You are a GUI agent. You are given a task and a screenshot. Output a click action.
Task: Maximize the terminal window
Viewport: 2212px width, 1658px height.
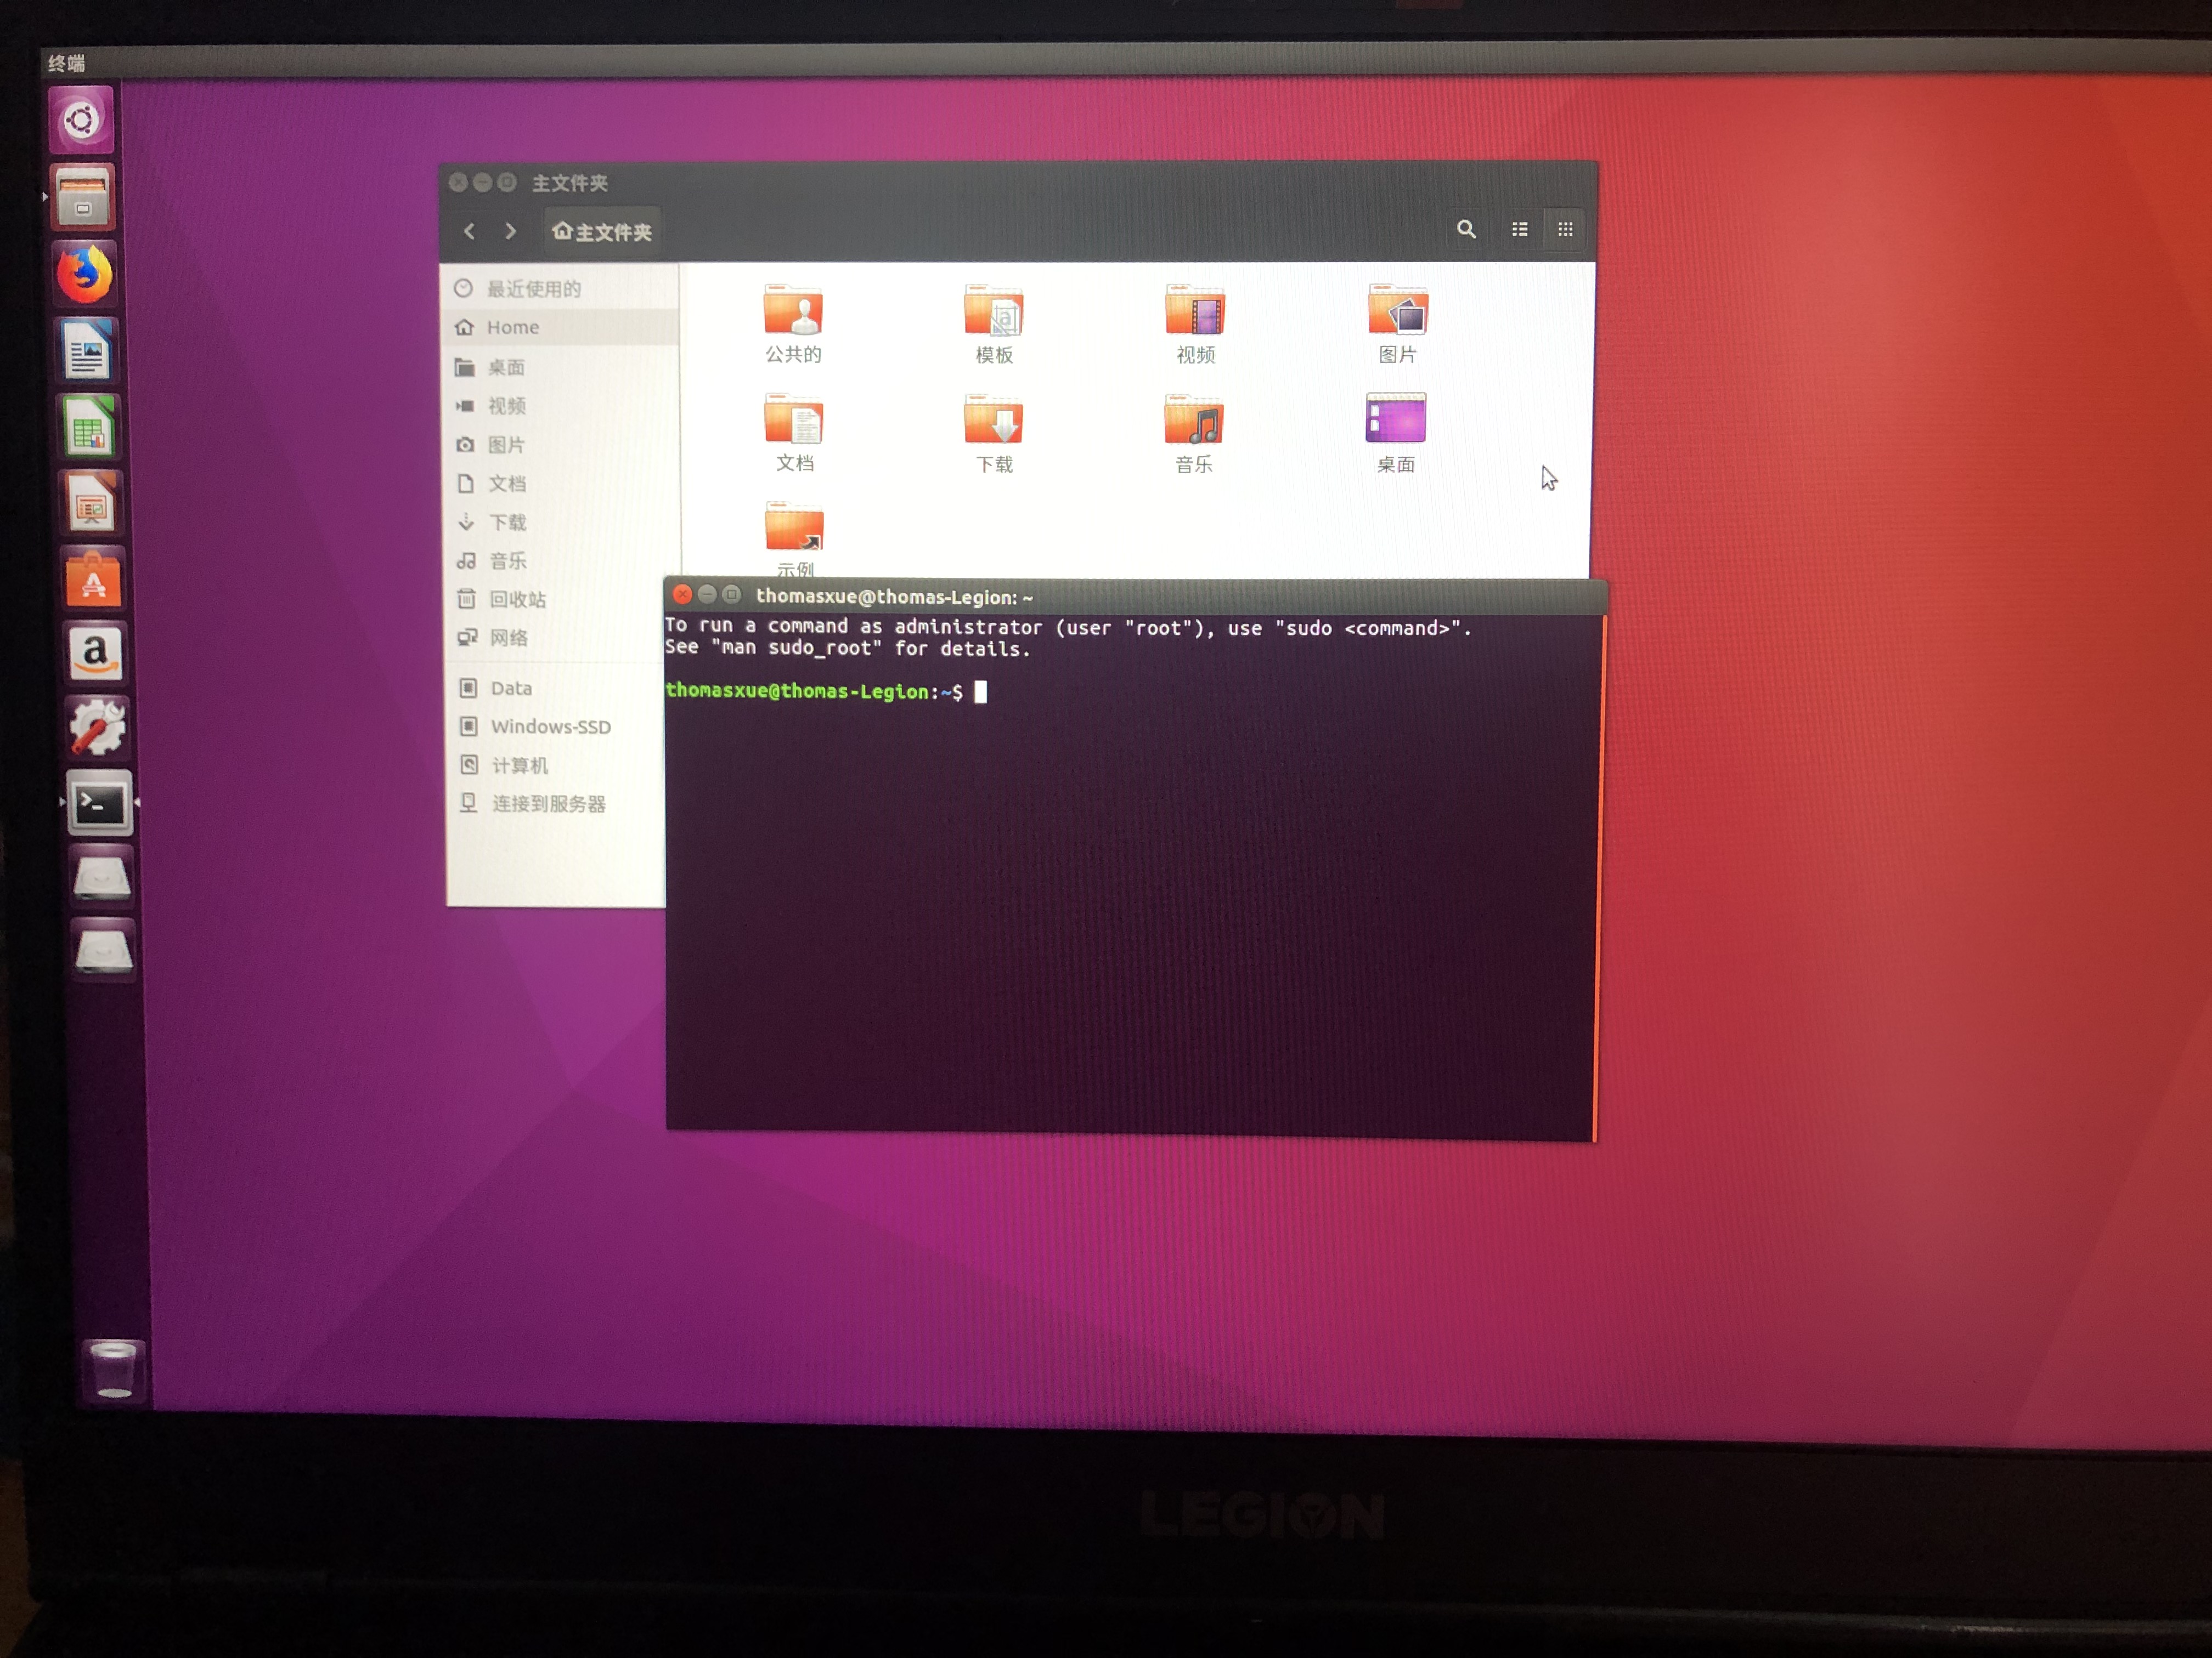pos(732,594)
